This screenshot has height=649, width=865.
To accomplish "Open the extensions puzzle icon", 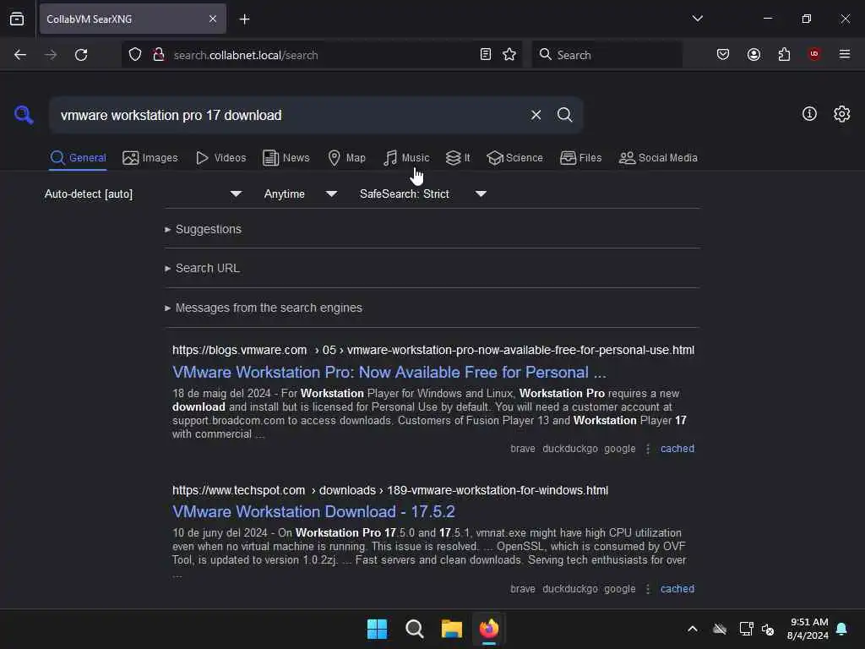I will pos(784,54).
